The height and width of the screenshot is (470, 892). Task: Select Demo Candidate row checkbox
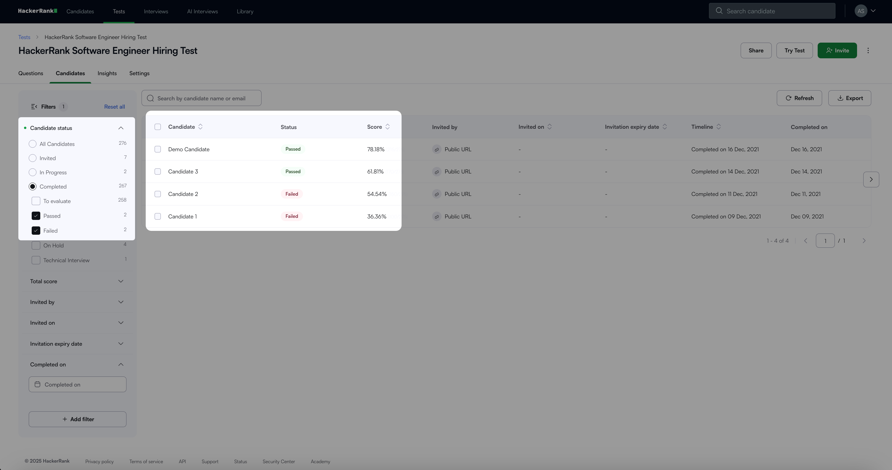[158, 149]
